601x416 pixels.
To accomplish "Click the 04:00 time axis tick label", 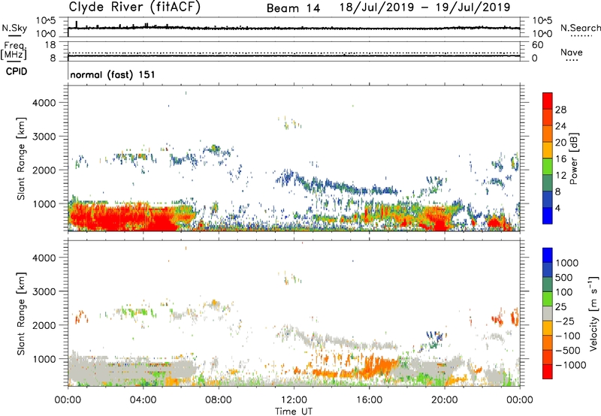I will click(x=143, y=400).
